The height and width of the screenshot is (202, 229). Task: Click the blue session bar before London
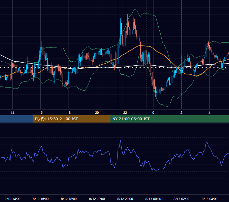click(17, 119)
